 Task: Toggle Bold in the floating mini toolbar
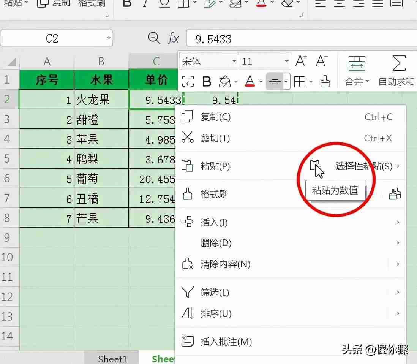click(x=206, y=81)
